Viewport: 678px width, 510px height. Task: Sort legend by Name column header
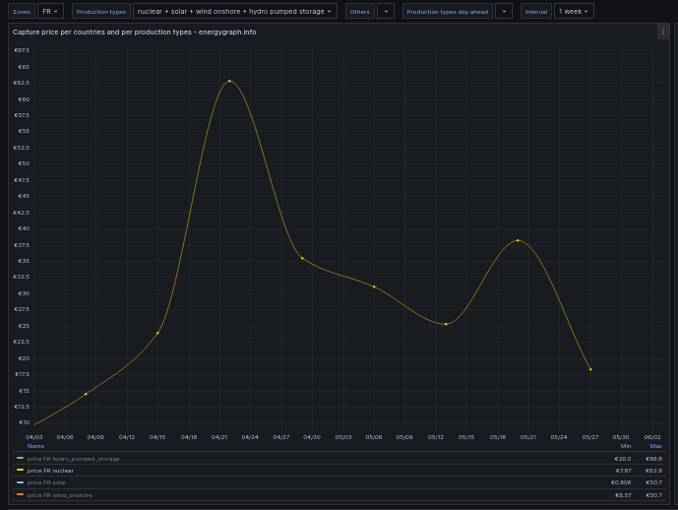(x=35, y=446)
